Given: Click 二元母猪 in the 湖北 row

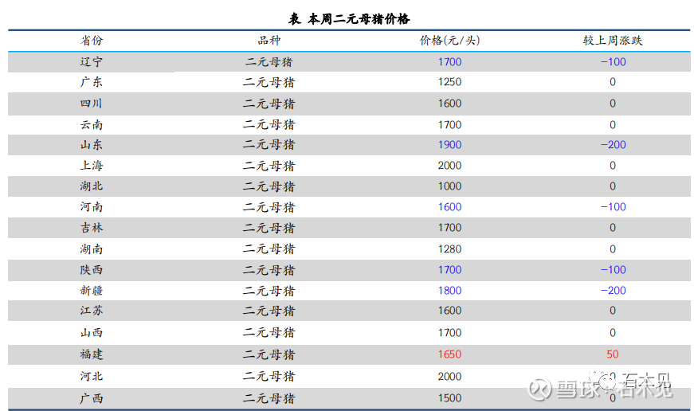Looking at the screenshot, I should click(x=269, y=186).
